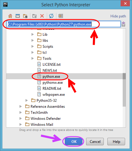The width and height of the screenshot is (132, 151).
Task: Click the Cancel button
Action: 95,141
